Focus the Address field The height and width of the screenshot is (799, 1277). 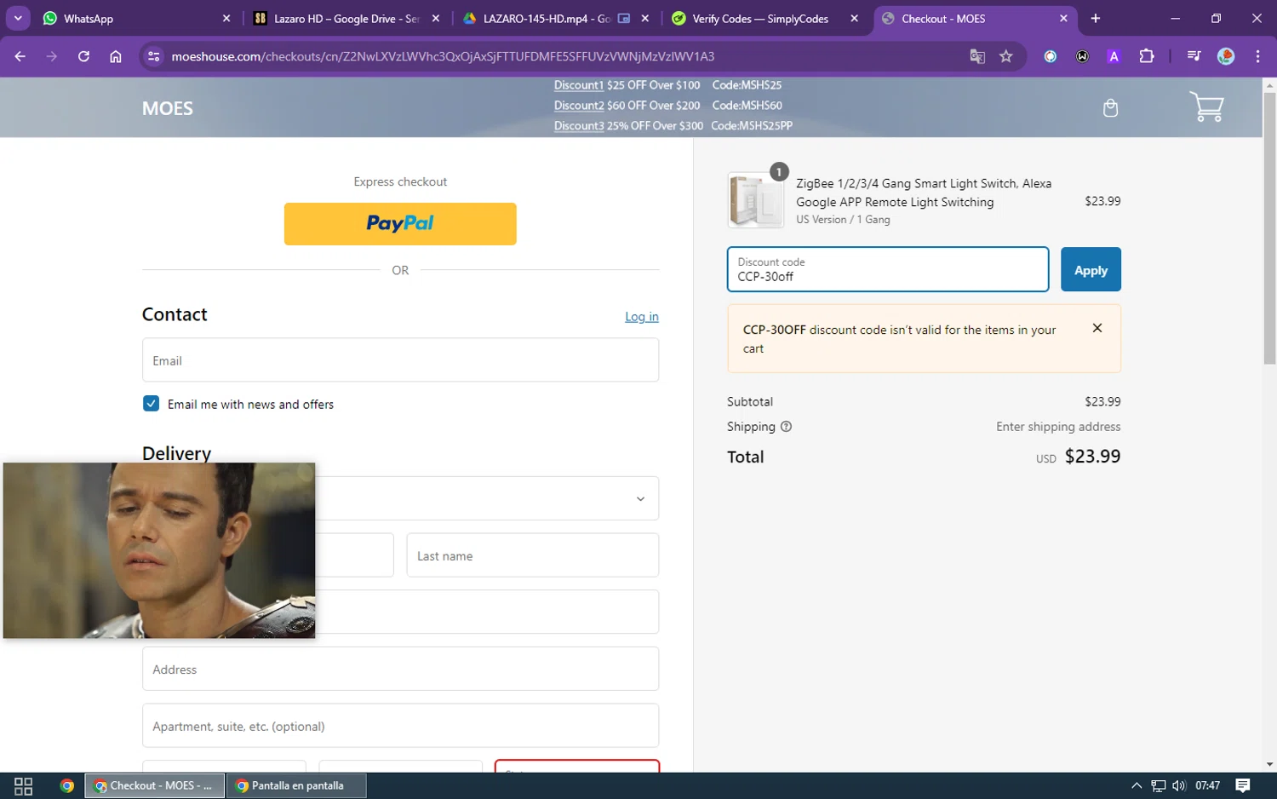coord(400,669)
